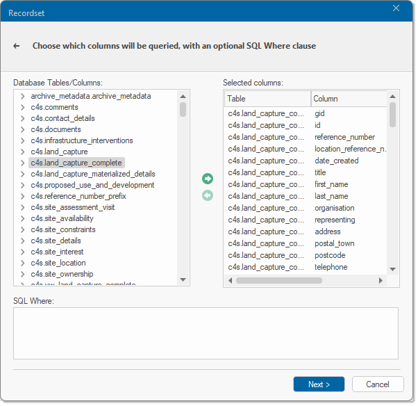
Task: Click the Next > button
Action: (319, 384)
